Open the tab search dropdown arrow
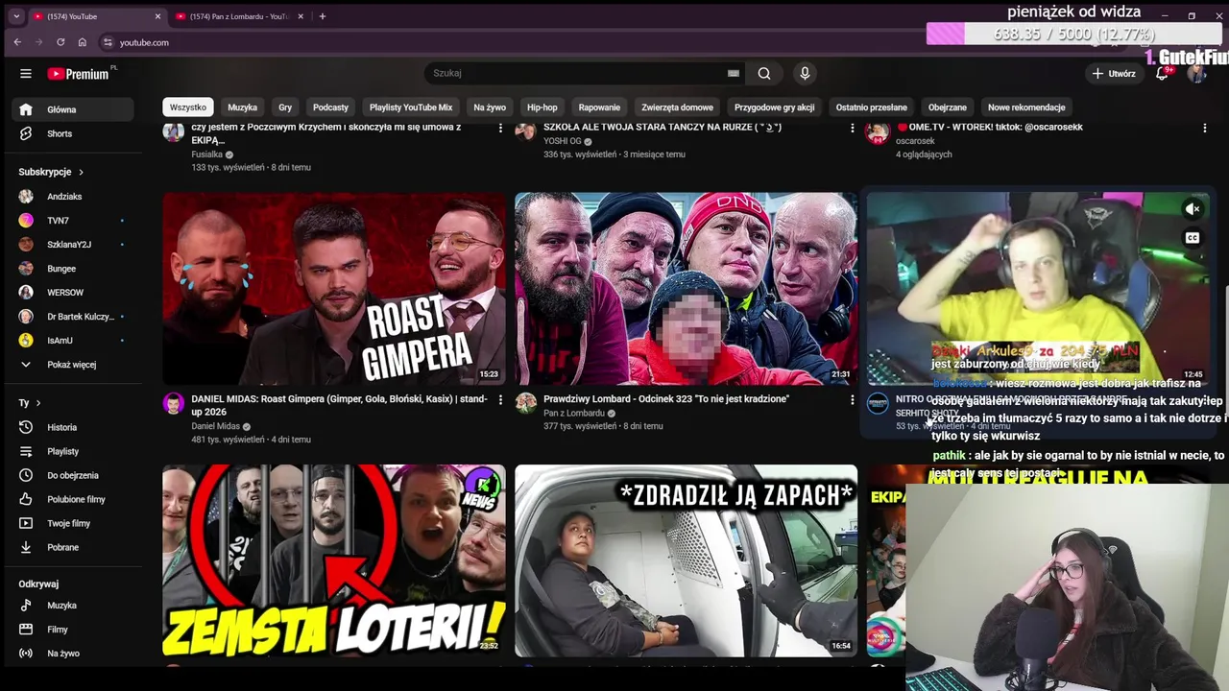The height and width of the screenshot is (691, 1229). [16, 16]
